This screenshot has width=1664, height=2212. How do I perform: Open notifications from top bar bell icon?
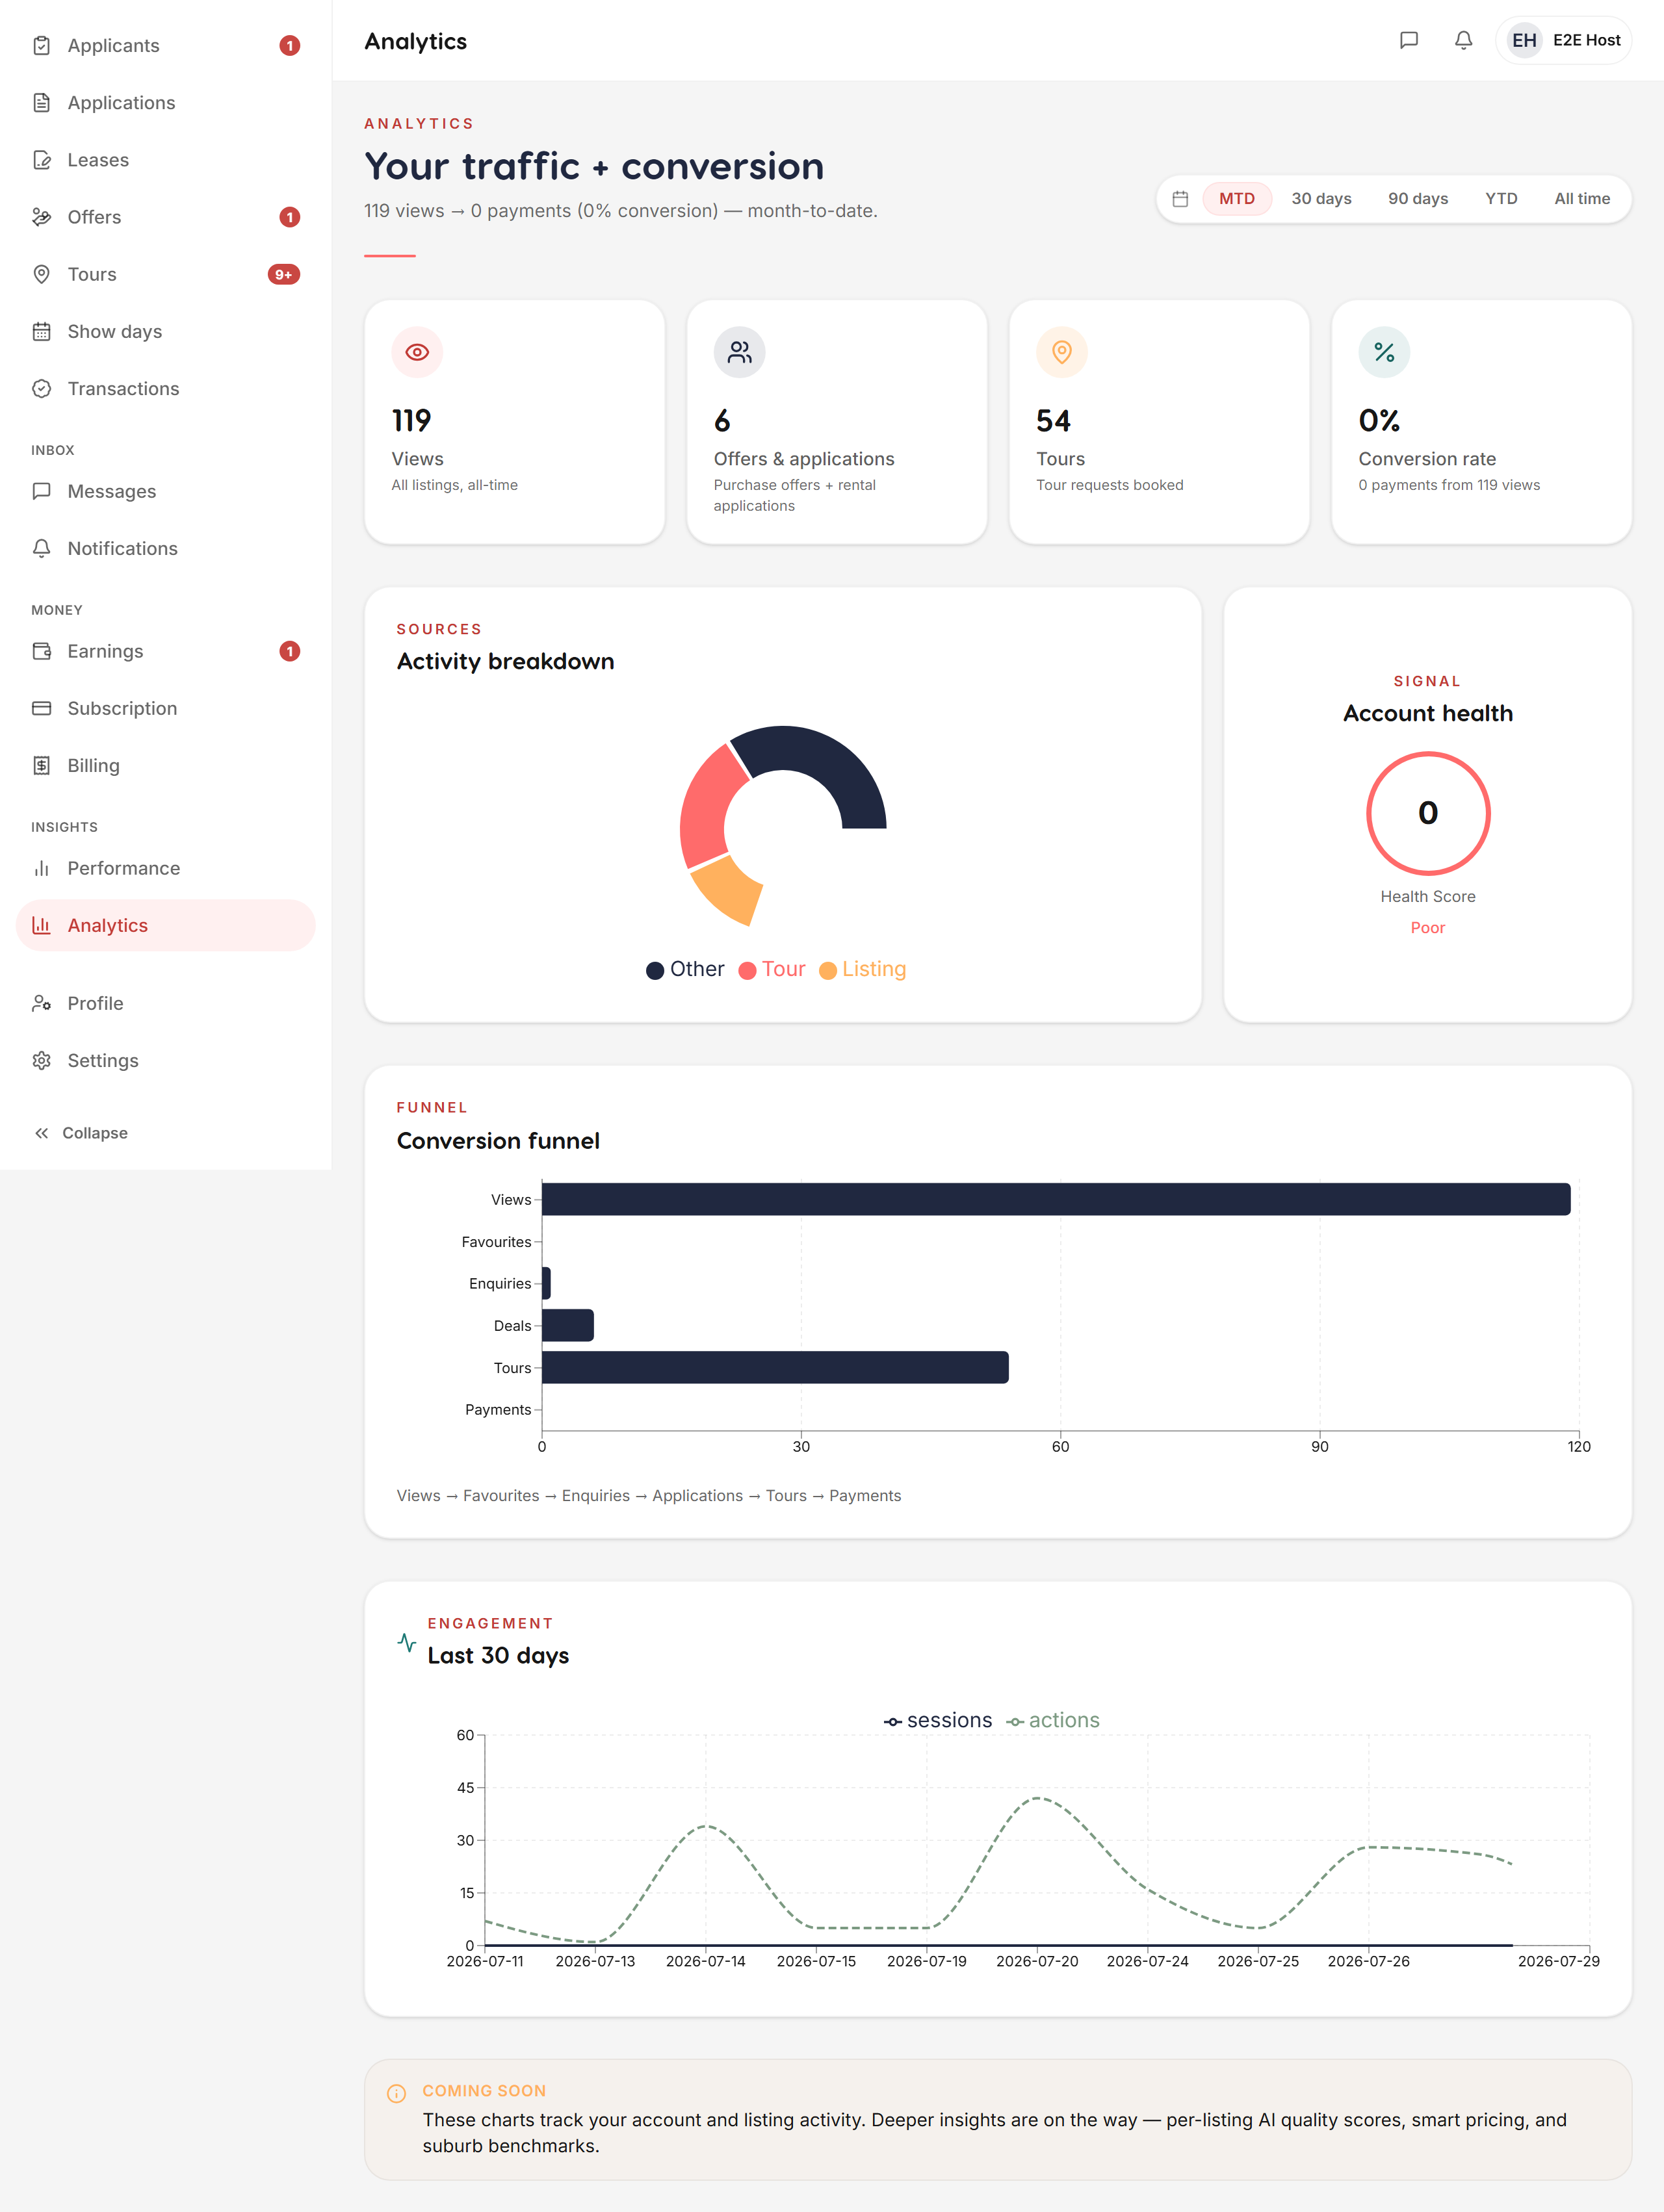[x=1463, y=40]
